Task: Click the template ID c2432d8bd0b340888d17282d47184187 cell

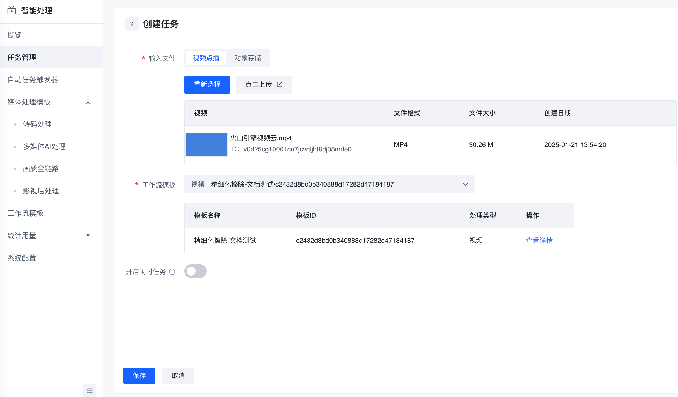Action: (355, 241)
